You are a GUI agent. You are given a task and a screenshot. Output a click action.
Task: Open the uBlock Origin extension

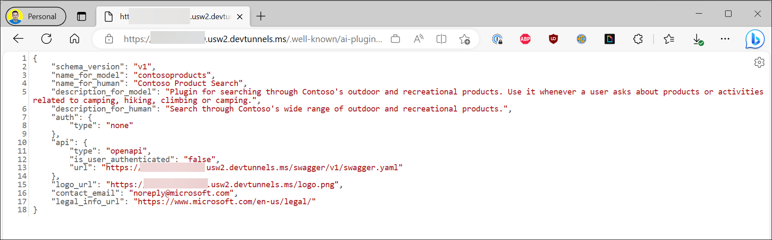[553, 39]
